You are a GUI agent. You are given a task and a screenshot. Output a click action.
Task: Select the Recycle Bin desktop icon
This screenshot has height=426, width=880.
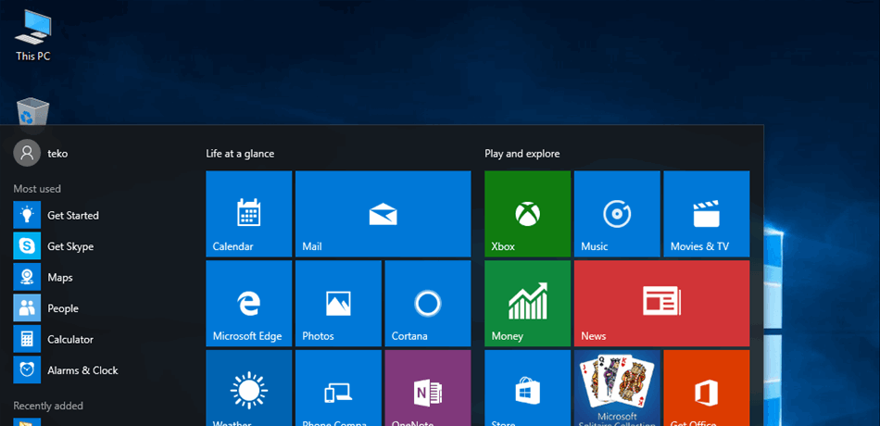pos(33,111)
